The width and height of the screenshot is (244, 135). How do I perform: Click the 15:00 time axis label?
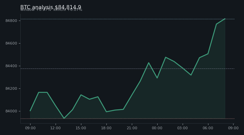click(x=81, y=128)
